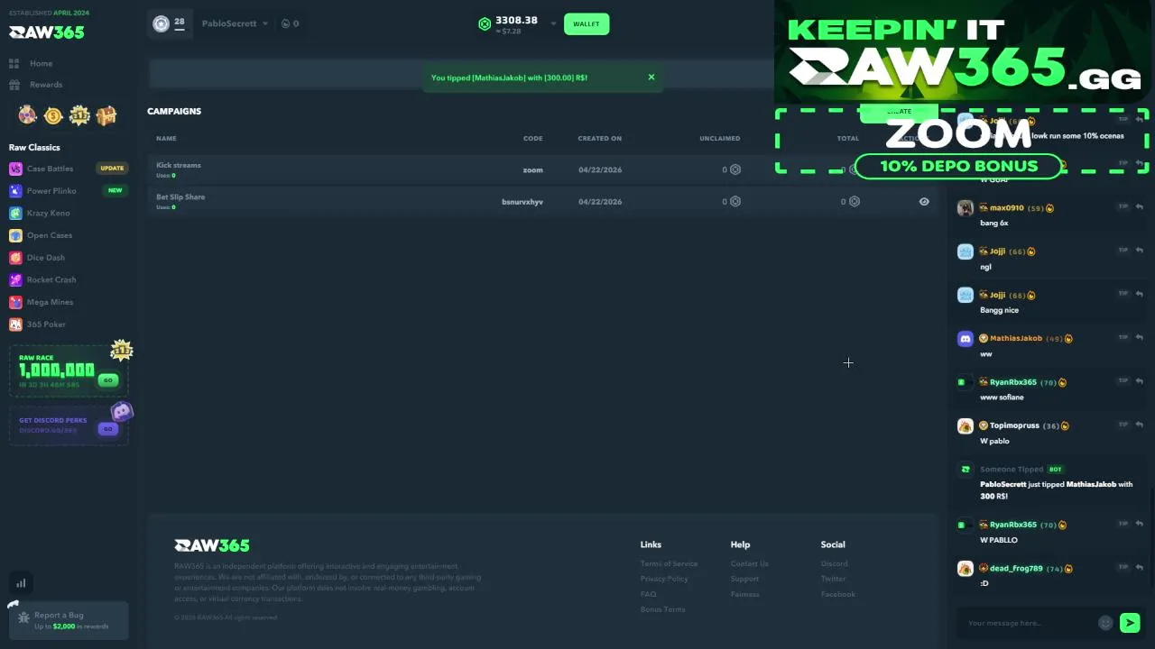The image size is (1155, 649).
Task: Open Discord social footer link
Action: pyautogui.click(x=834, y=563)
